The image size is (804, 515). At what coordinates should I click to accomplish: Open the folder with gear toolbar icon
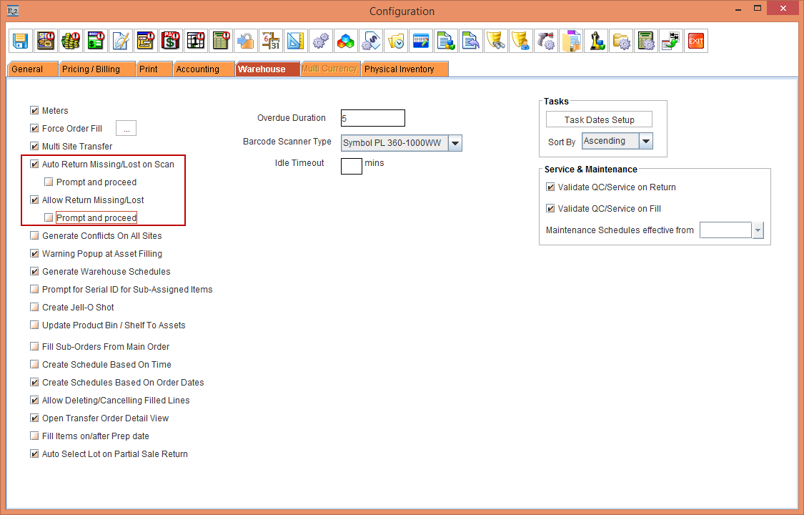(621, 41)
